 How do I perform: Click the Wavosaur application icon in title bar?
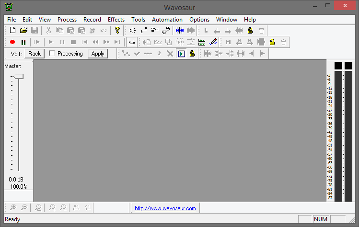(x=9, y=7)
